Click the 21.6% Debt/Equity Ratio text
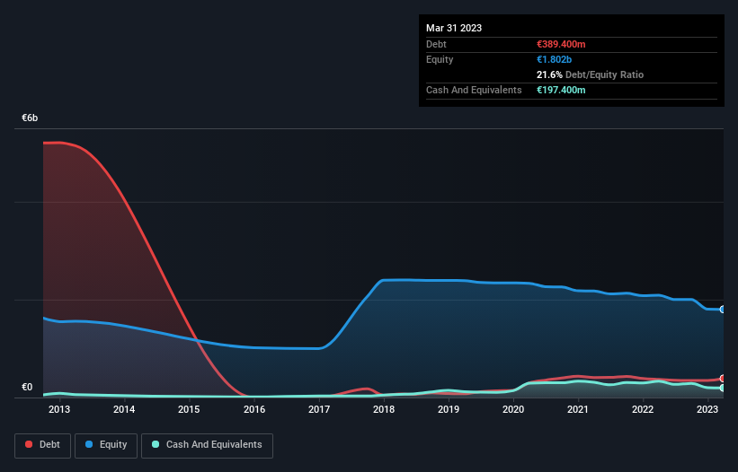Image resolution: width=738 pixels, height=472 pixels. tap(591, 74)
